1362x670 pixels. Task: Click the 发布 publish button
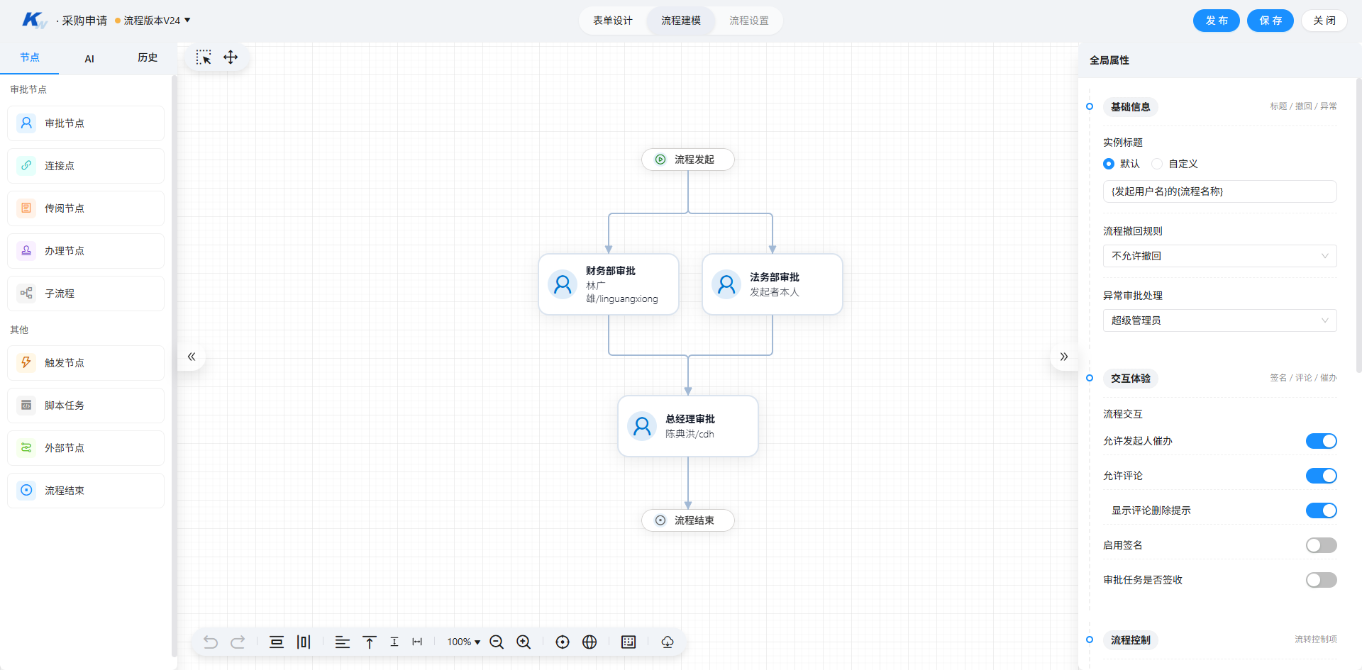coord(1217,21)
